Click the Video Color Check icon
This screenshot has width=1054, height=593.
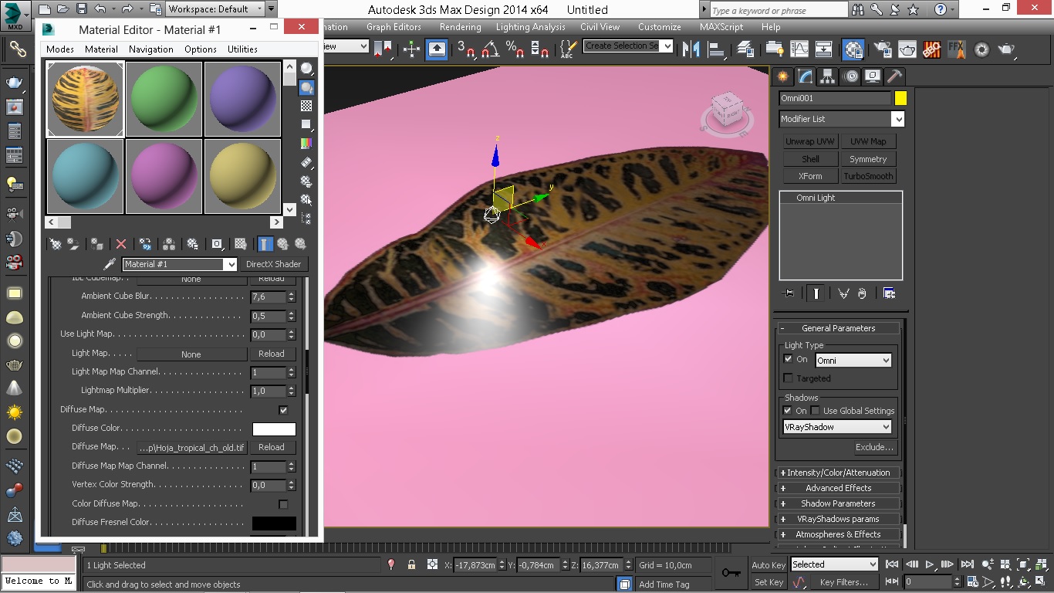pyautogui.click(x=306, y=144)
